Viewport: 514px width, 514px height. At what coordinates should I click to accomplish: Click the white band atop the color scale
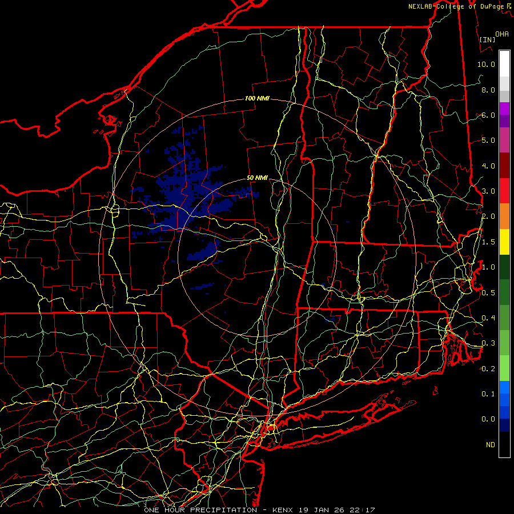click(504, 64)
